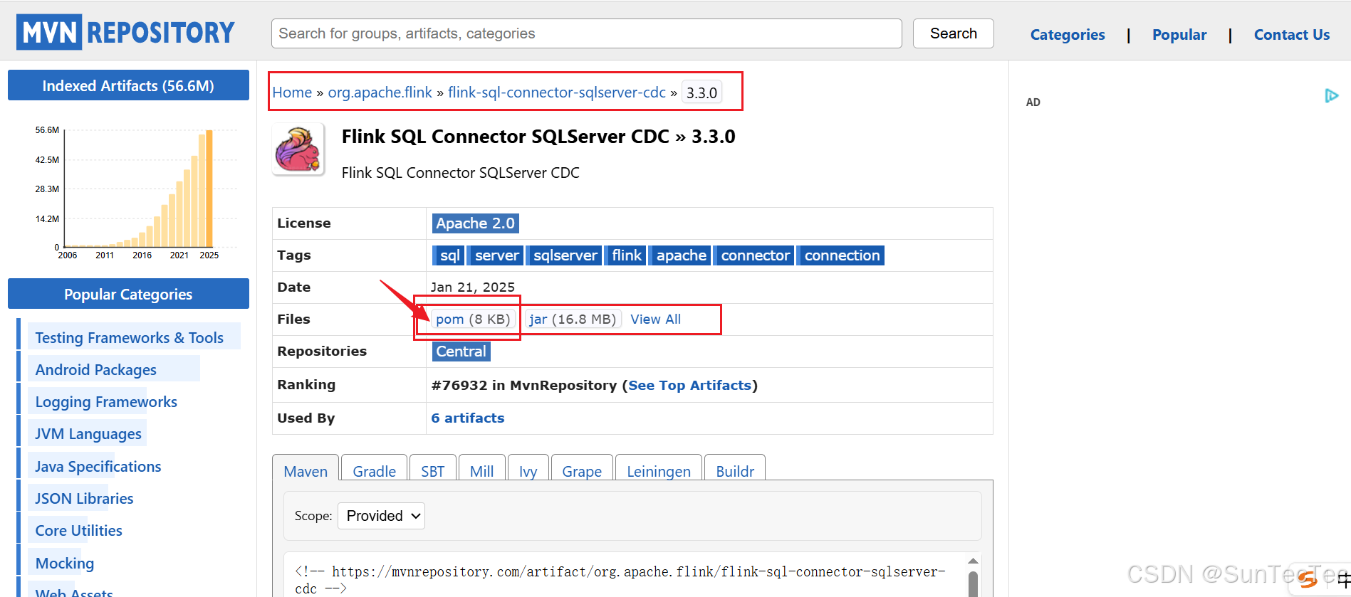The height and width of the screenshot is (597, 1351).
Task: Go to Home breadcrumb link
Action: (x=292, y=93)
